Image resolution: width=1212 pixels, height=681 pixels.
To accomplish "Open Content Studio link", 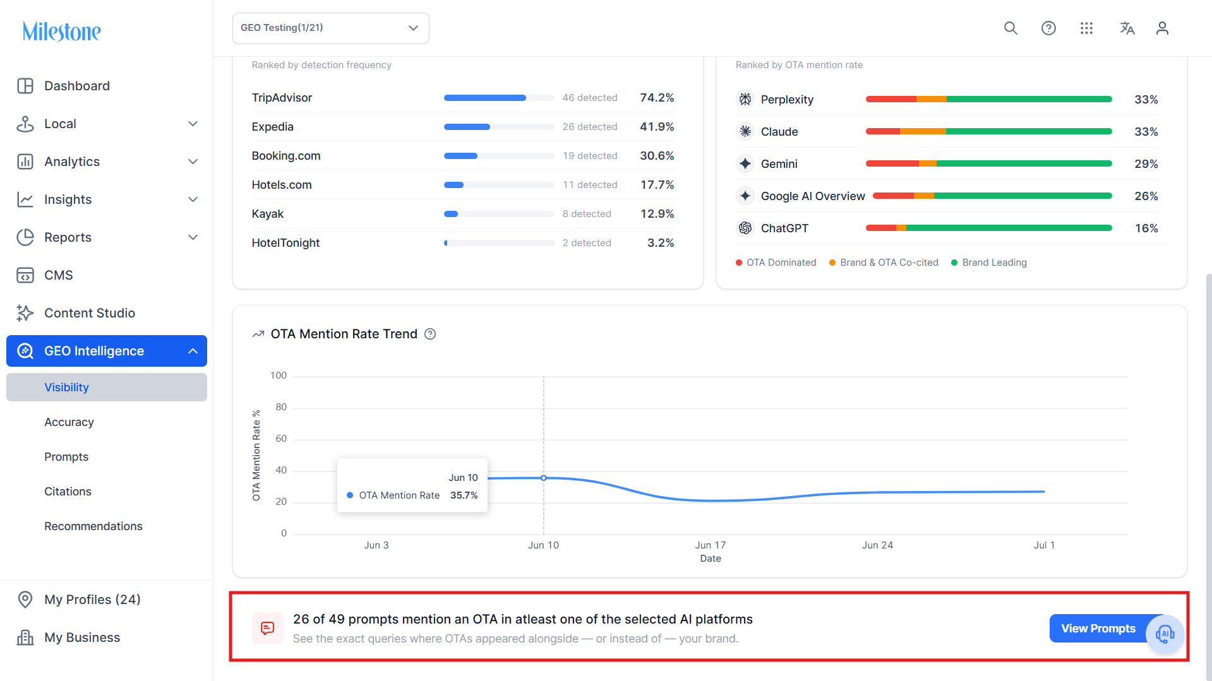I will [x=90, y=313].
